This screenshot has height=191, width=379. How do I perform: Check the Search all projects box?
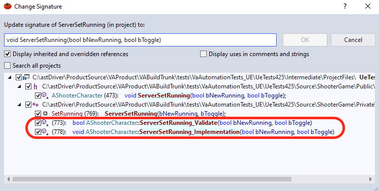(x=8, y=66)
